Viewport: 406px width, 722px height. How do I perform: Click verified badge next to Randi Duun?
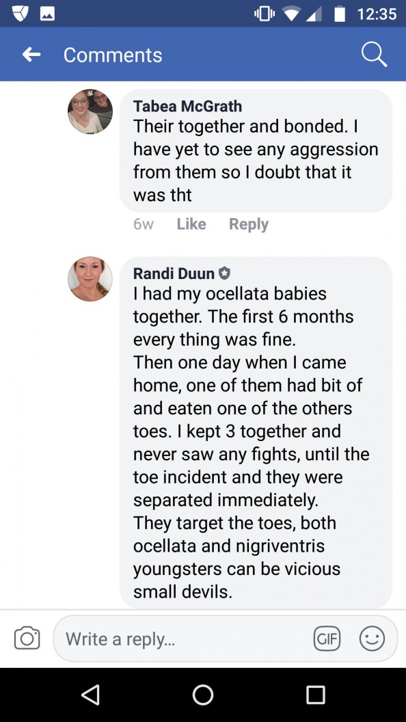224,273
